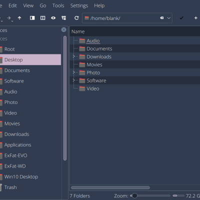This screenshot has width=200, height=200.
Task: Go up to the parent directory
Action: point(19,18)
